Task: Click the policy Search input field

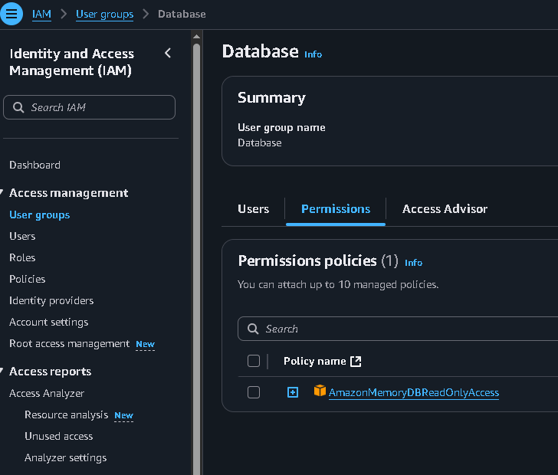Action: (398, 329)
